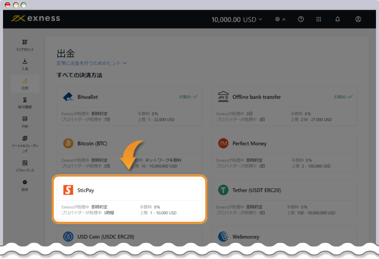Click the green Tether T icon
Viewport: 379px width, 259px height.
click(x=223, y=190)
